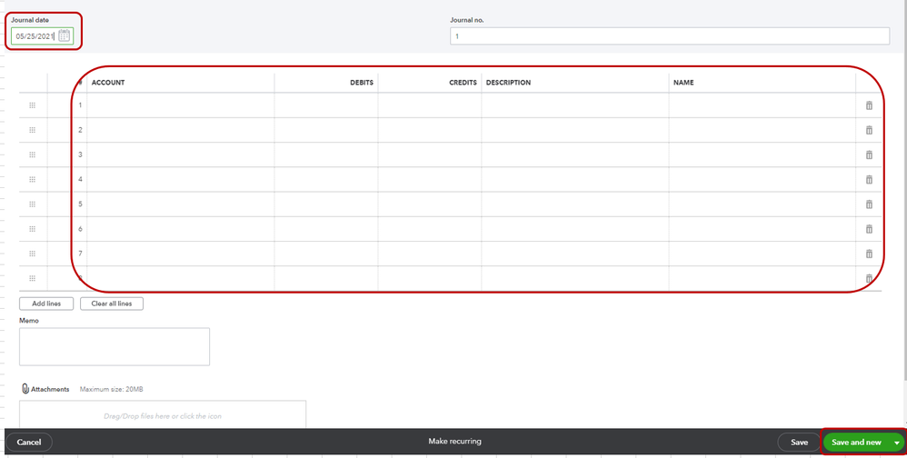
Task: Grab the drag handle of row 2
Action: tap(33, 130)
